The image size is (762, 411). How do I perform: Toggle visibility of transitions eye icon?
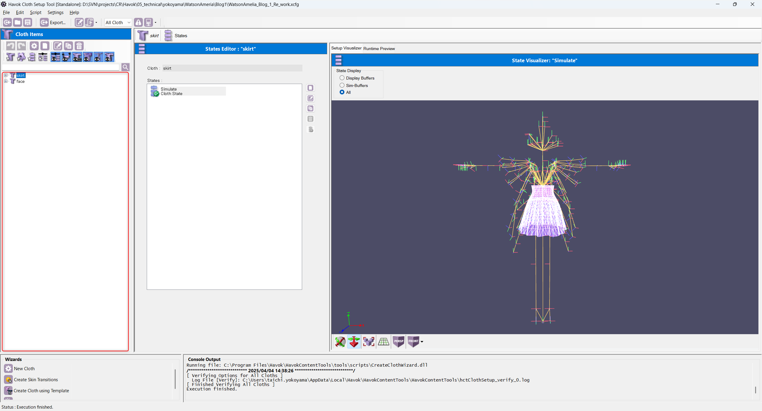(56, 57)
